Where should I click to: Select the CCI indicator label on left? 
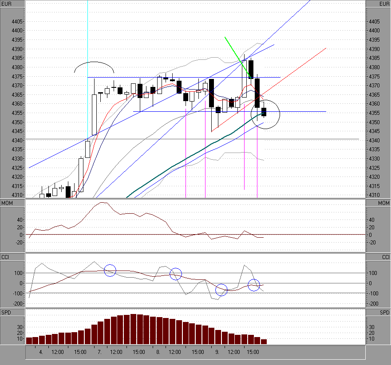pos(5,257)
